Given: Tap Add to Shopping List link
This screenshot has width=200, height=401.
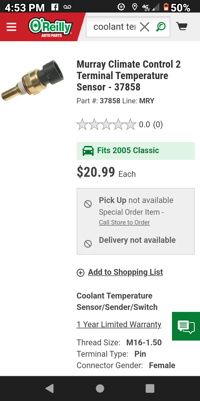Looking at the screenshot, I should [126, 272].
